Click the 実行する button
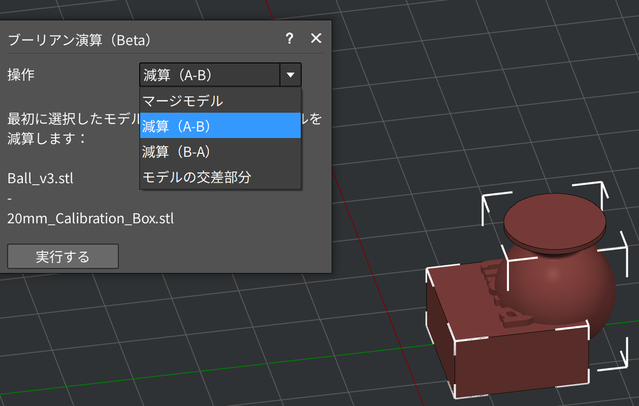Image resolution: width=639 pixels, height=406 pixels. [63, 256]
